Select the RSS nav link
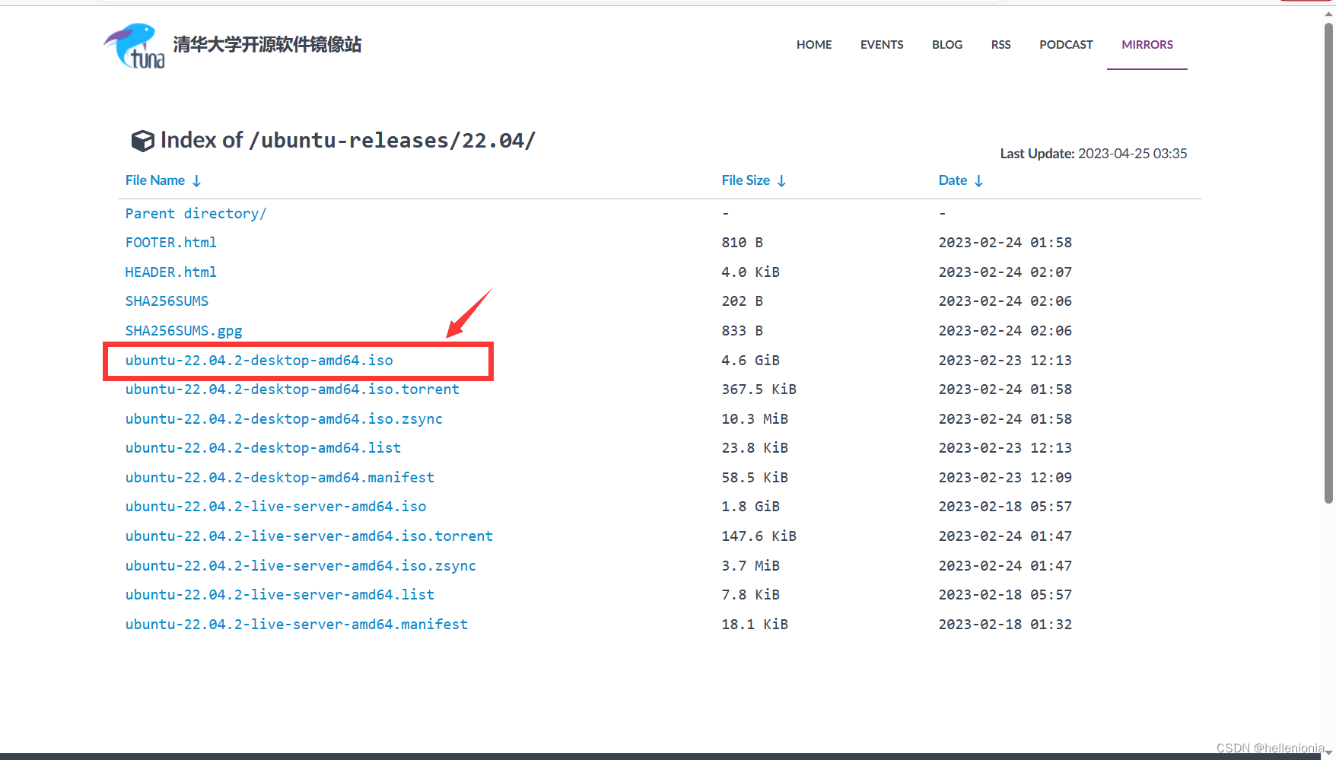Screen dimensions: 1336x760 click(1000, 45)
